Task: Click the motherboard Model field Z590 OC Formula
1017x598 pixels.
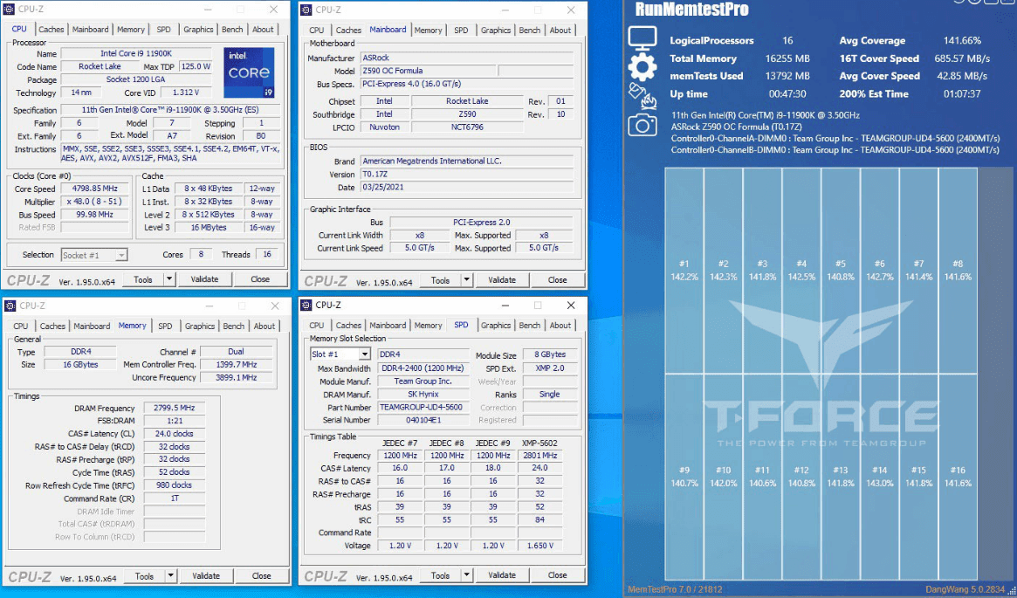Action: 428,71
